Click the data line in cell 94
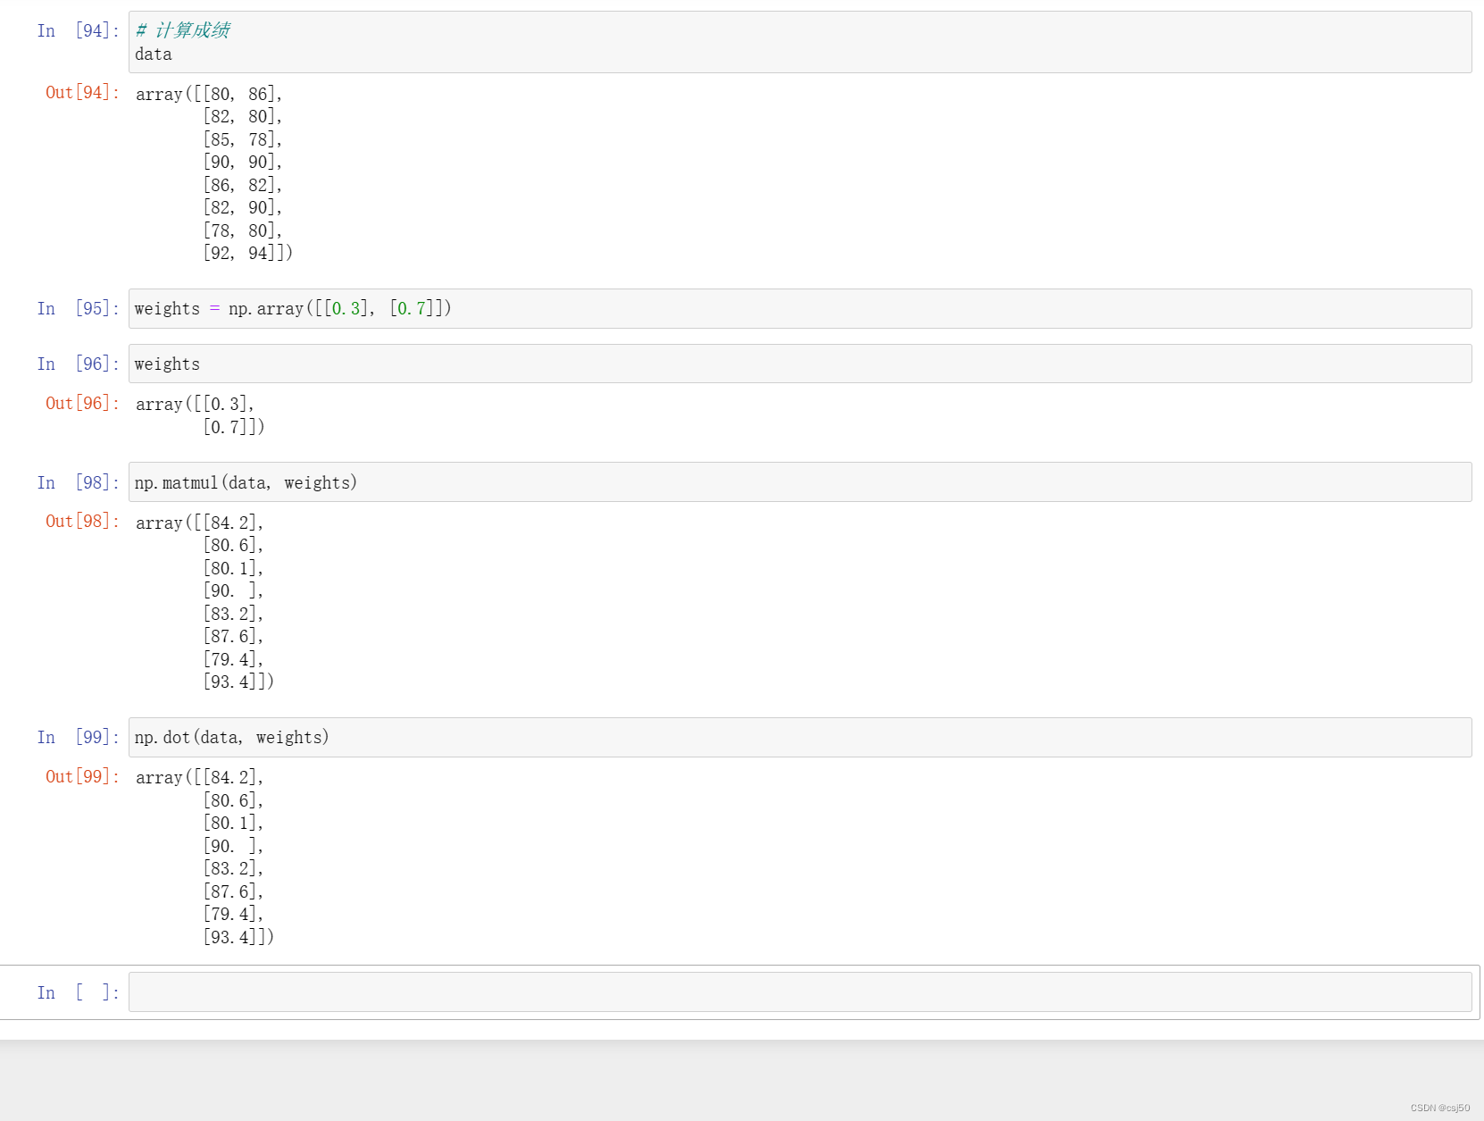Image resolution: width=1484 pixels, height=1121 pixels. pos(153,54)
